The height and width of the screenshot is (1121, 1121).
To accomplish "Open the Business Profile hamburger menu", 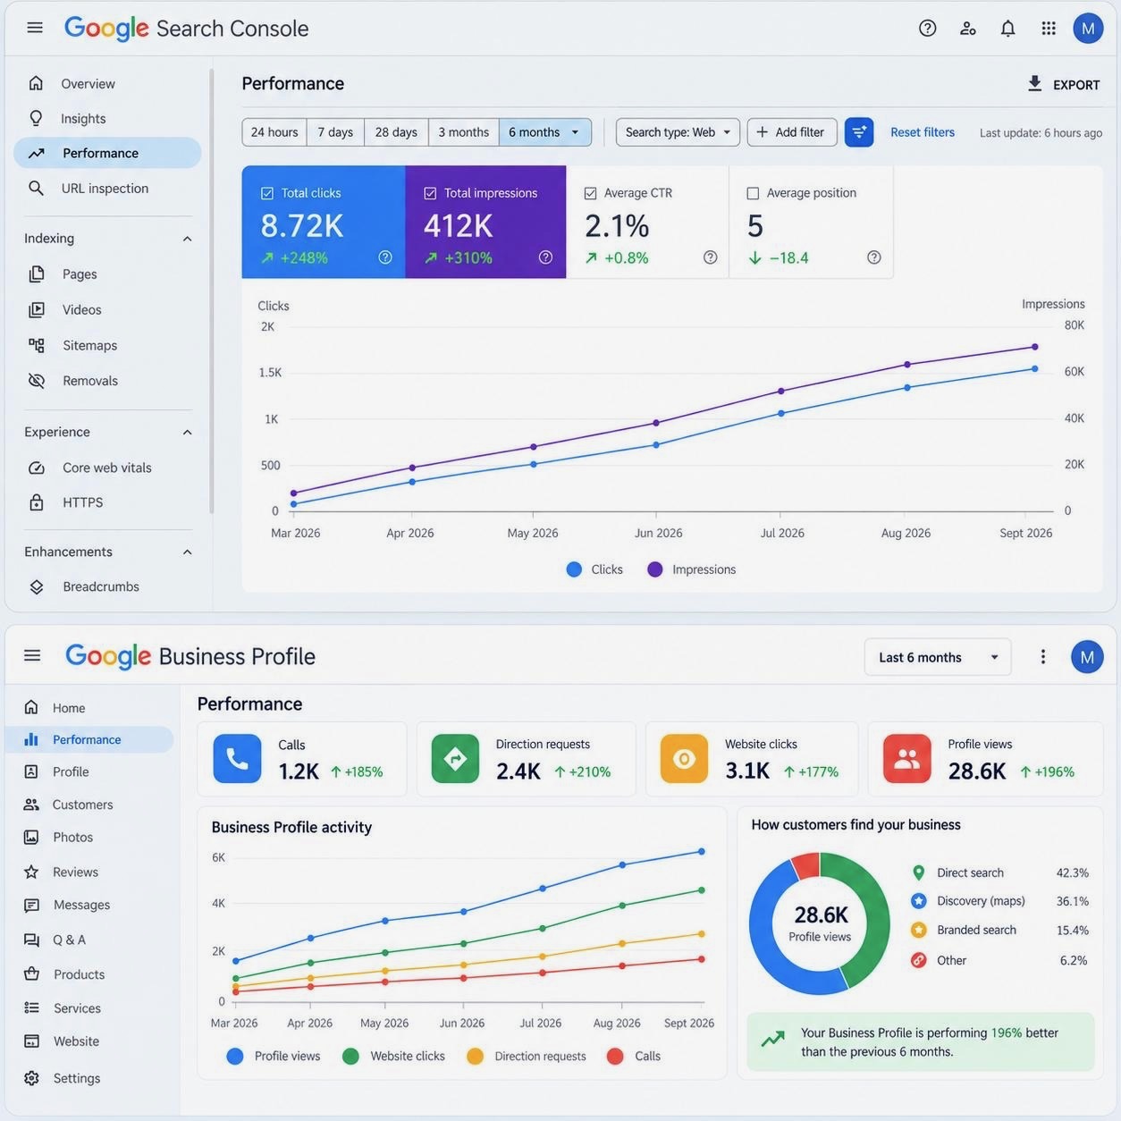I will coord(32,655).
